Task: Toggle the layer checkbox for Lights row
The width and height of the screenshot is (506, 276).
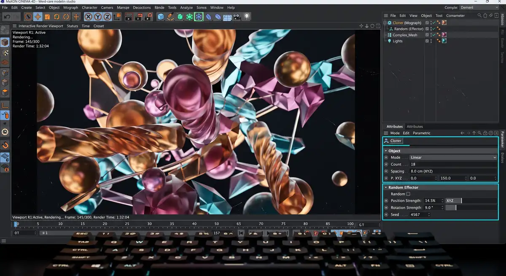Action: [x=428, y=41]
